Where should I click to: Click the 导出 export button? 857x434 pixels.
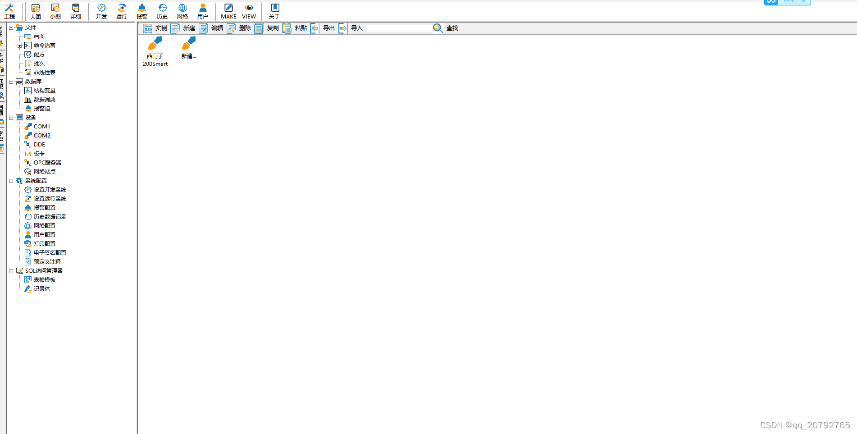[323, 28]
